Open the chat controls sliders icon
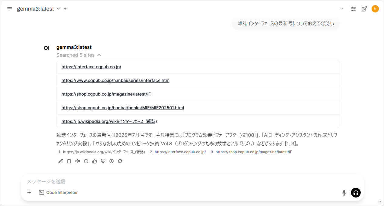Screen dimensions: 384x206 pos(353,9)
